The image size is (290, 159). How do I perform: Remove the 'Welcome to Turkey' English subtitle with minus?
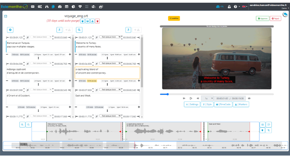tap(76, 54)
